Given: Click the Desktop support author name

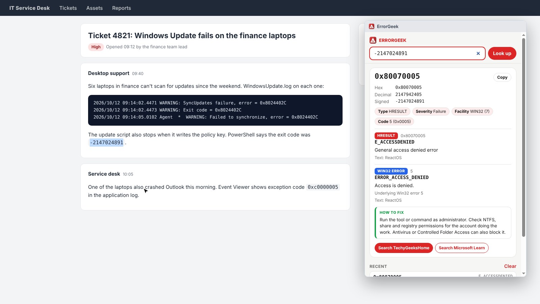Looking at the screenshot, I should coord(109,73).
